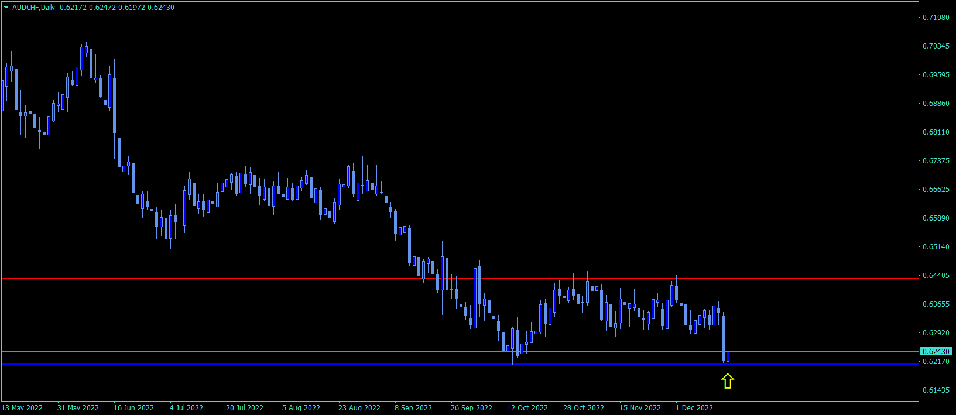Click the highlighted current price label 0.62430
The width and height of the screenshot is (956, 415).
(936, 352)
